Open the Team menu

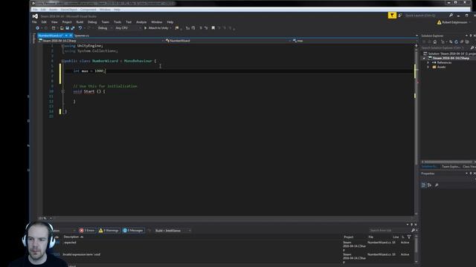(x=106, y=22)
